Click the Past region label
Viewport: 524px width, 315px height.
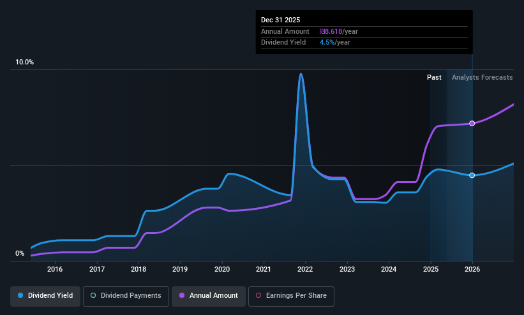(x=434, y=78)
